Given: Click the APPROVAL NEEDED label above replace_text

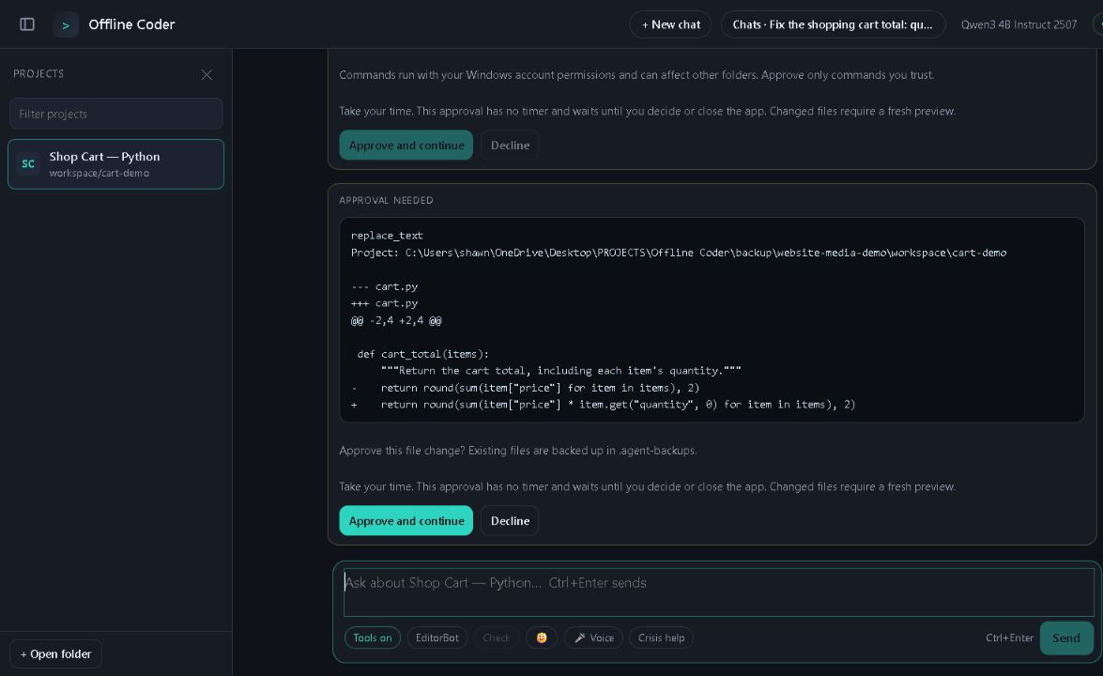Looking at the screenshot, I should click(x=386, y=201).
